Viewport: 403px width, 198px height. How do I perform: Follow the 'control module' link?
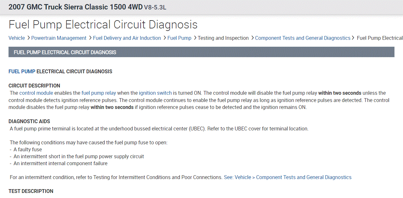coord(36,93)
